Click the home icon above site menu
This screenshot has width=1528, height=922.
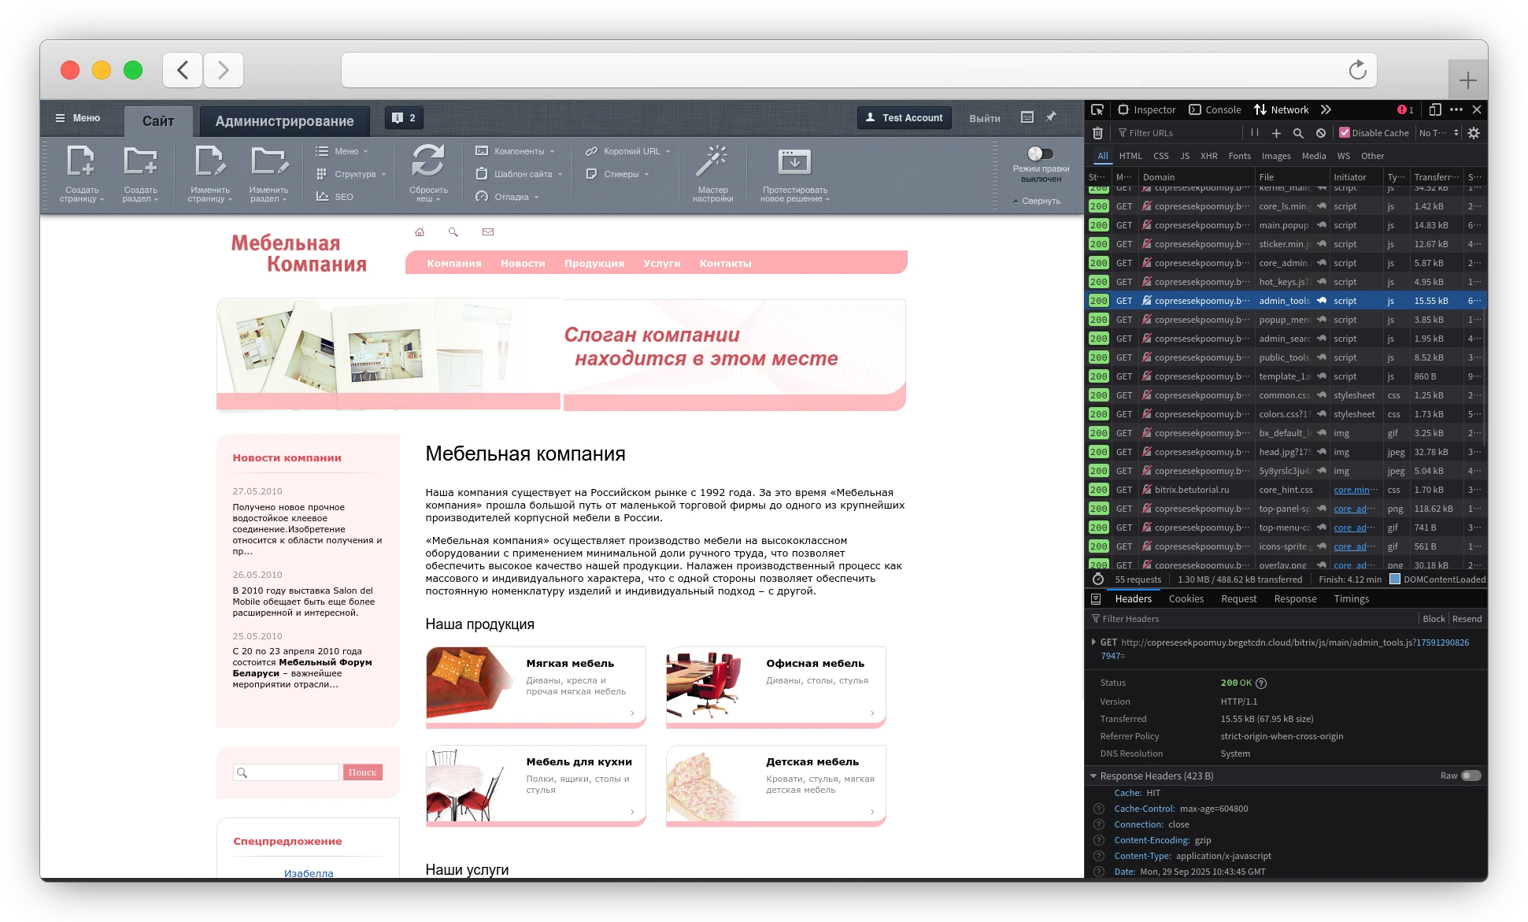click(x=420, y=232)
